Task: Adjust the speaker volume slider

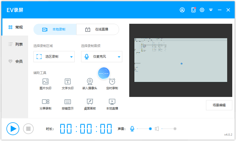Action: (169, 129)
